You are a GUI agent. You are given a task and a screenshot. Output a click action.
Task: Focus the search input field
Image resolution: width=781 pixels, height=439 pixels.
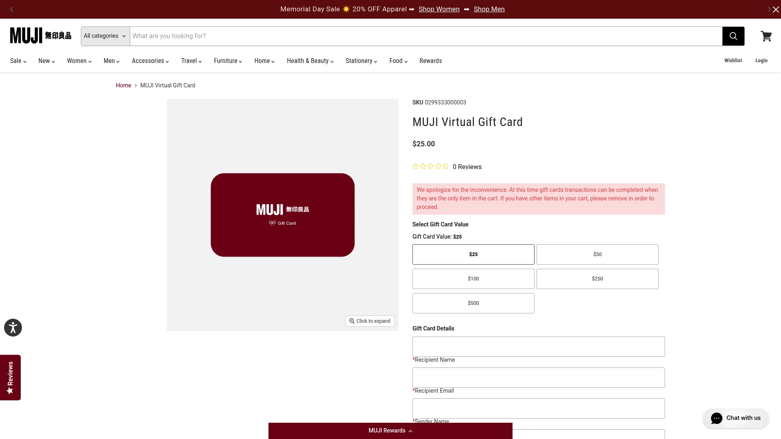(x=426, y=36)
